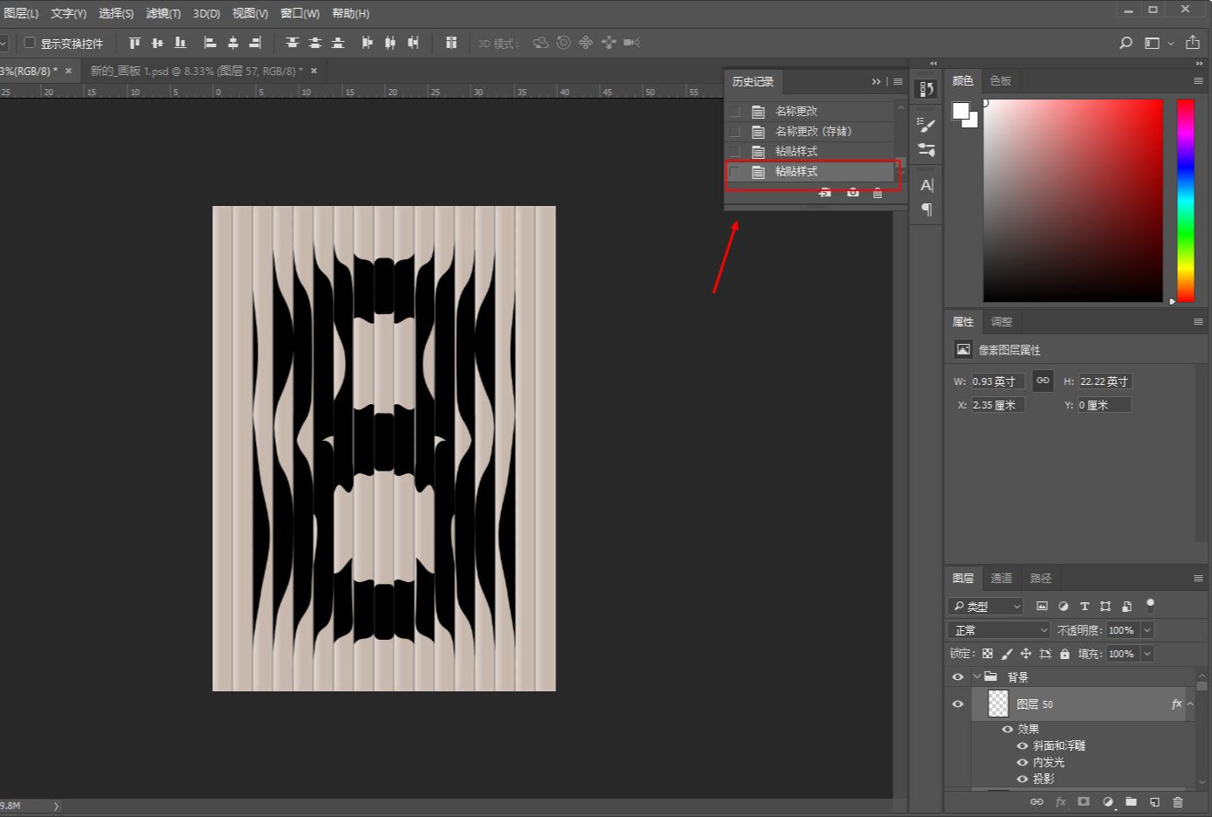
Task: Enable 显示变换控件 checkbox
Action: [29, 43]
